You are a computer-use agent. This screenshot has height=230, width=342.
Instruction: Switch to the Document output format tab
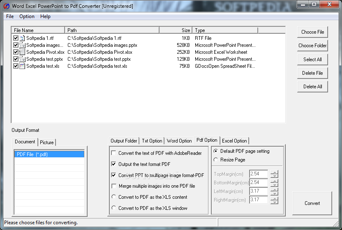25,142
